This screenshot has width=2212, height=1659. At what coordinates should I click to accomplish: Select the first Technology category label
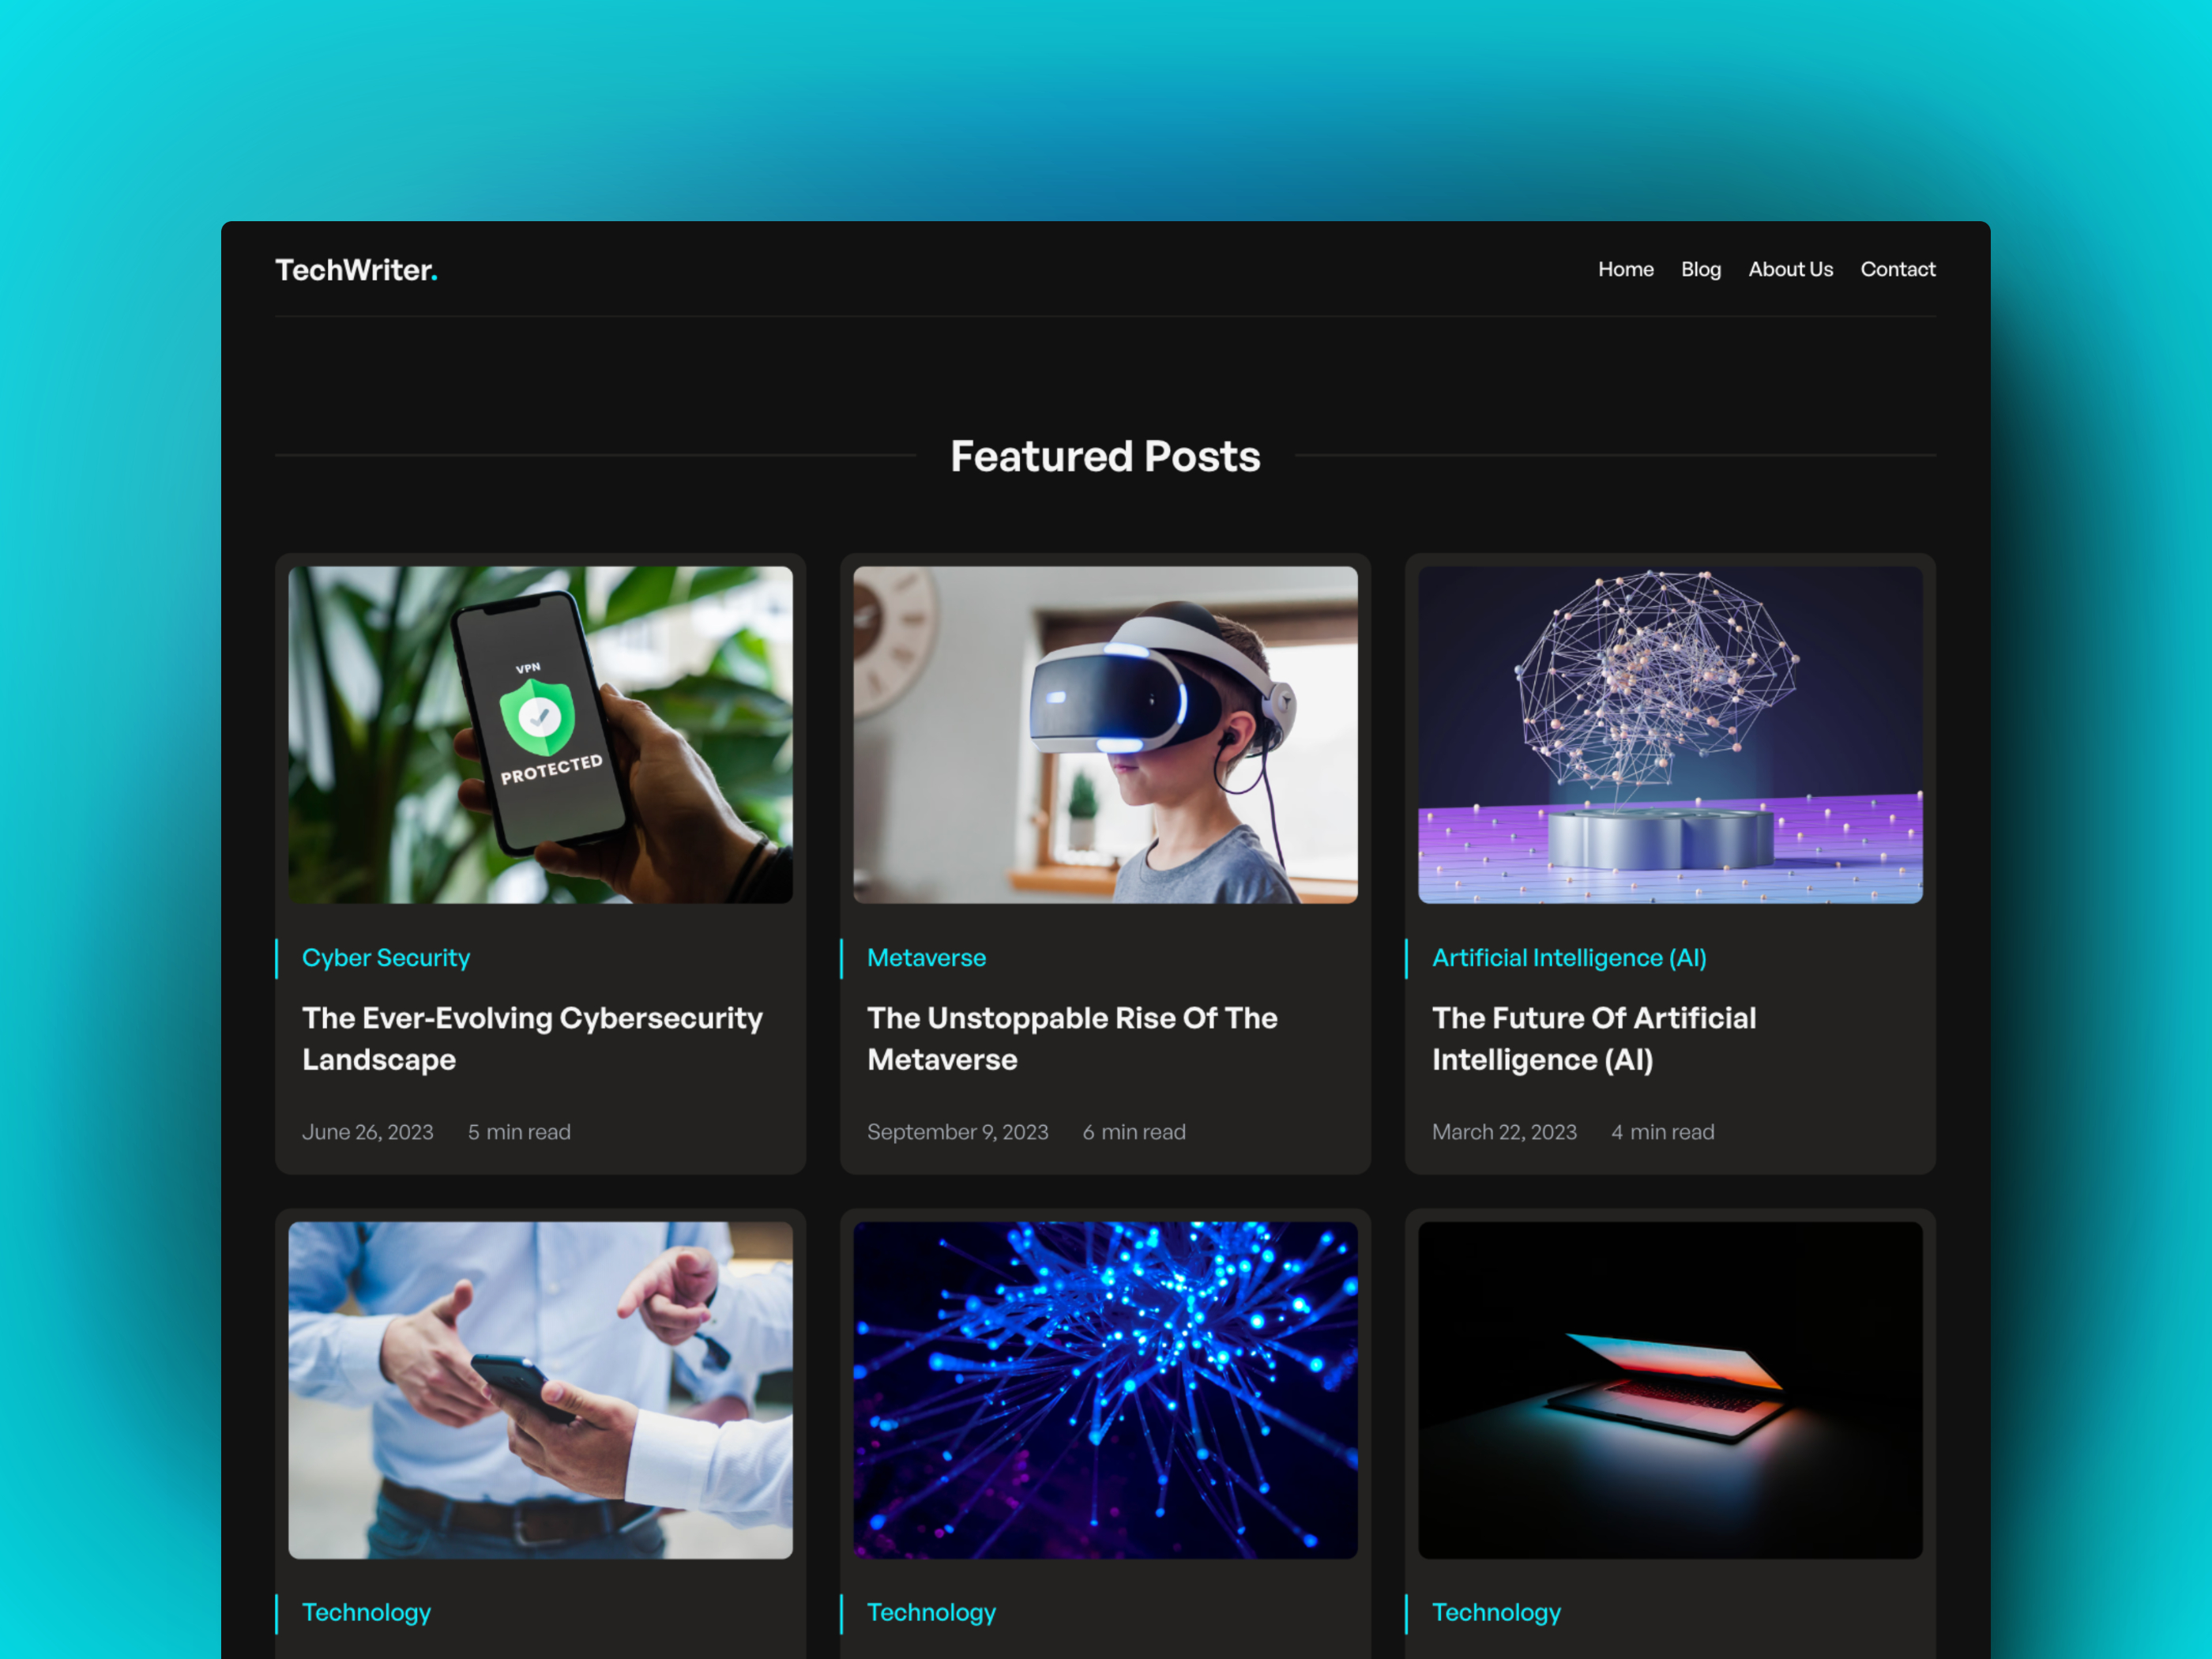click(366, 1612)
